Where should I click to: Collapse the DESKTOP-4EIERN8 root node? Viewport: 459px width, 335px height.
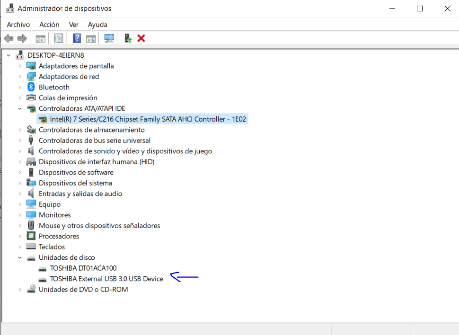(9, 55)
